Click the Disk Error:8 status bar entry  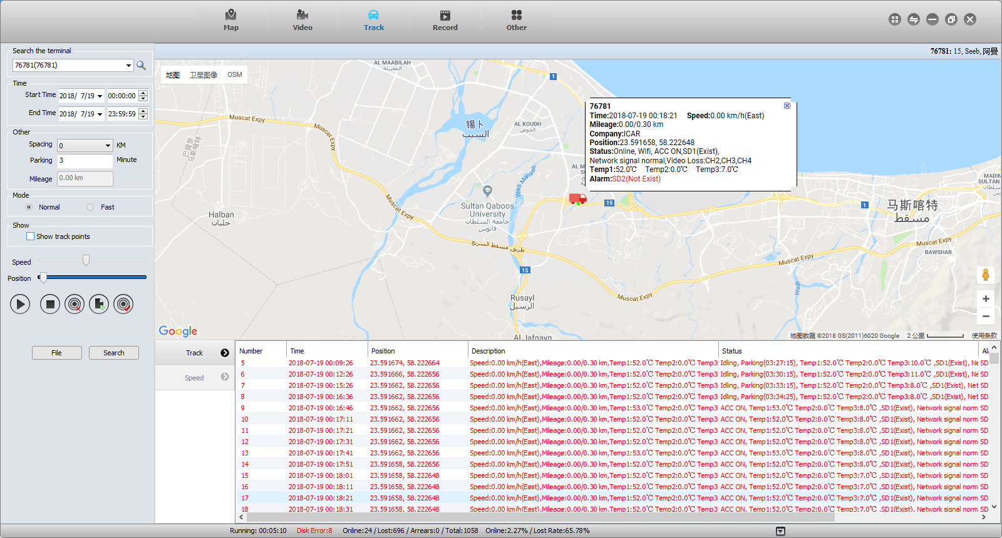point(314,530)
